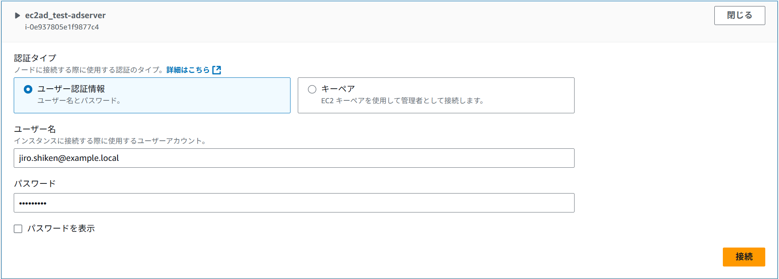Click the ec2ad_test-adserver node title
Image resolution: width=779 pixels, height=279 pixels.
(x=65, y=15)
